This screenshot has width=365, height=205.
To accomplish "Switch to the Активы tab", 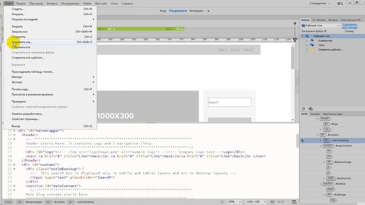I will [x=315, y=114].
